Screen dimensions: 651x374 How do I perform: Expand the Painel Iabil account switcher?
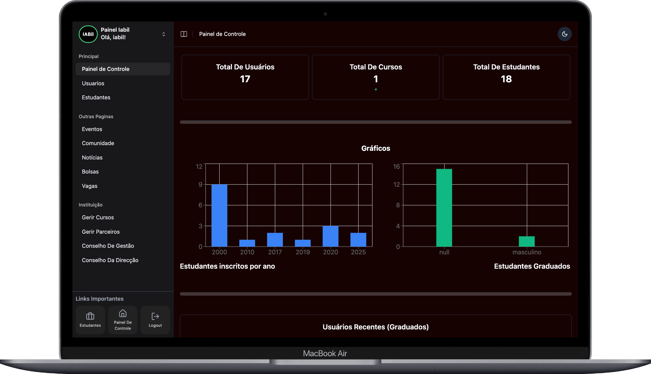point(163,34)
